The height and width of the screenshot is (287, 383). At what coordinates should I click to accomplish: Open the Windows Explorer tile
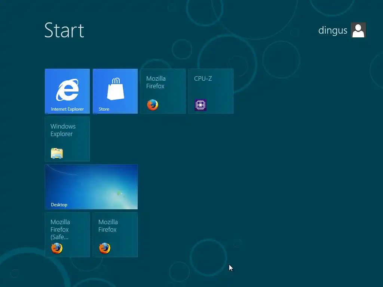click(67, 139)
